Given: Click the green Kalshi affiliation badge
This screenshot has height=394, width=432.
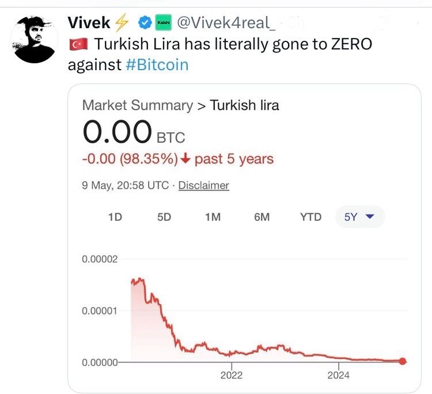Looking at the screenshot, I should tap(164, 22).
